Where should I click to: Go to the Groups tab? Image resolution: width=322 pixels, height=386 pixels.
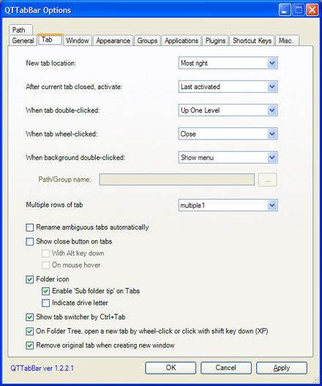pos(147,40)
